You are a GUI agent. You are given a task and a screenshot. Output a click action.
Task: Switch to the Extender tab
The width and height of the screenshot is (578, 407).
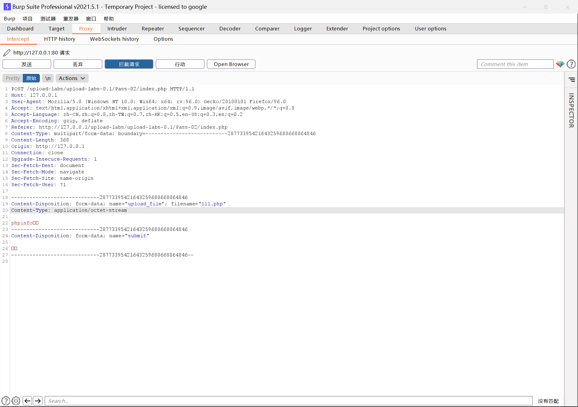[x=337, y=29]
